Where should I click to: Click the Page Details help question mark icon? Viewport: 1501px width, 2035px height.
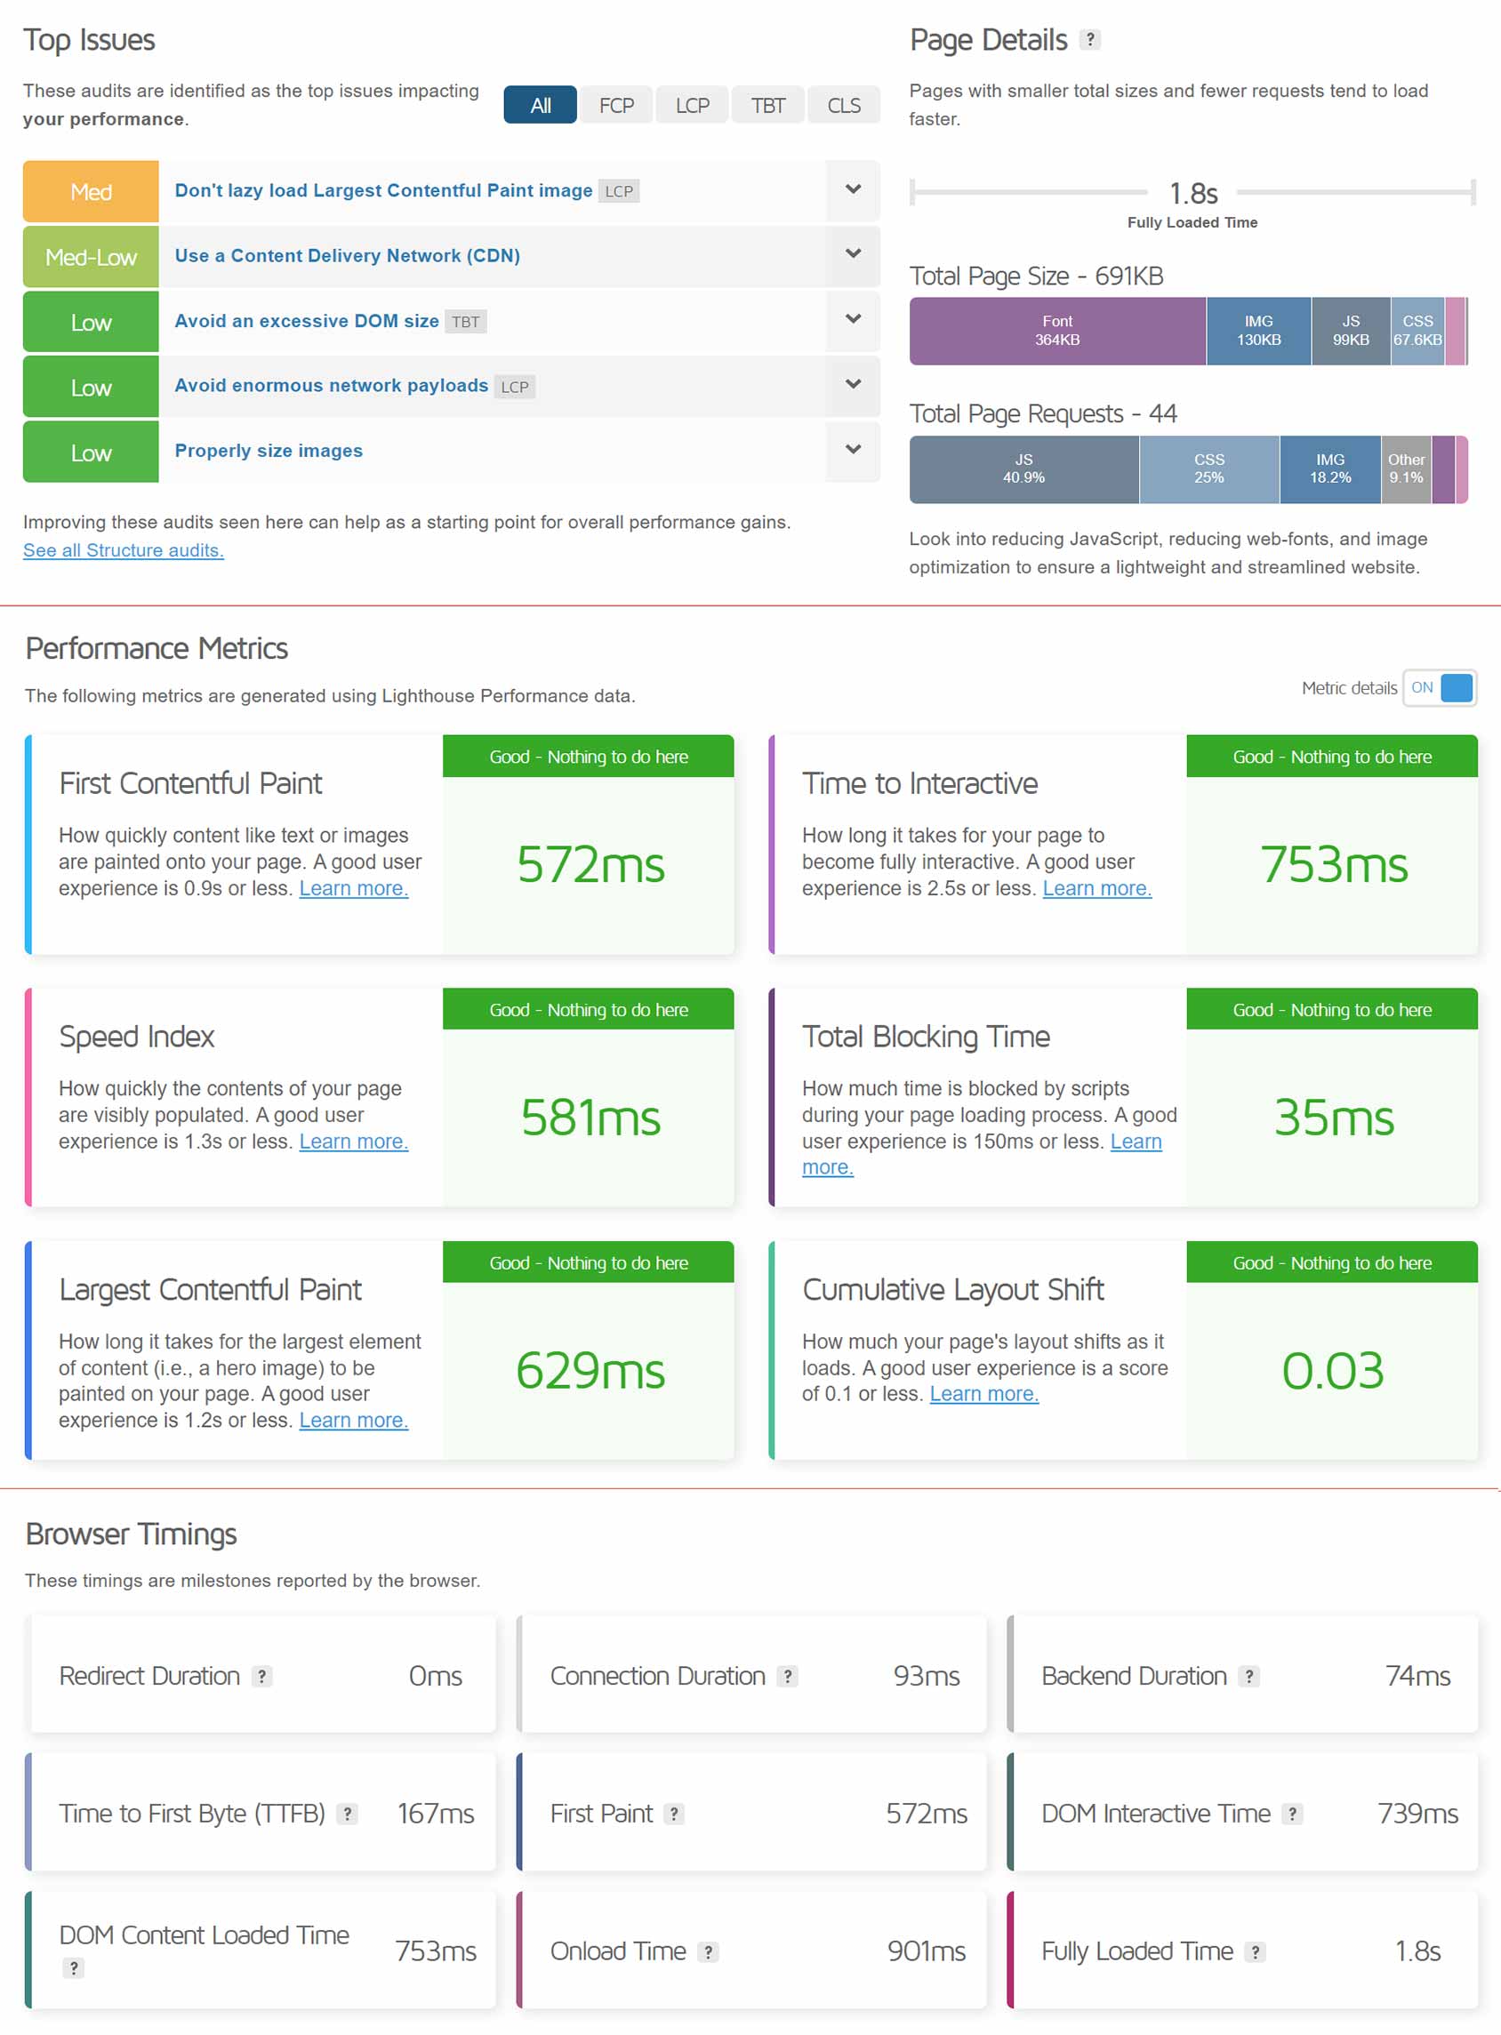[x=1090, y=39]
